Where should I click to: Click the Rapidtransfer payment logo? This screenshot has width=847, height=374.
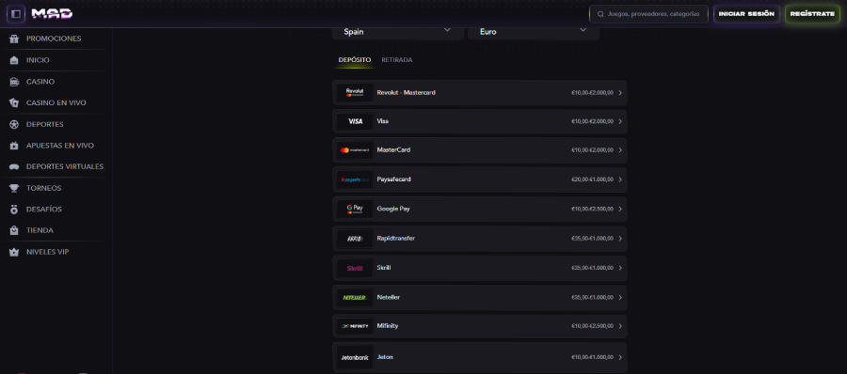pyautogui.click(x=355, y=239)
